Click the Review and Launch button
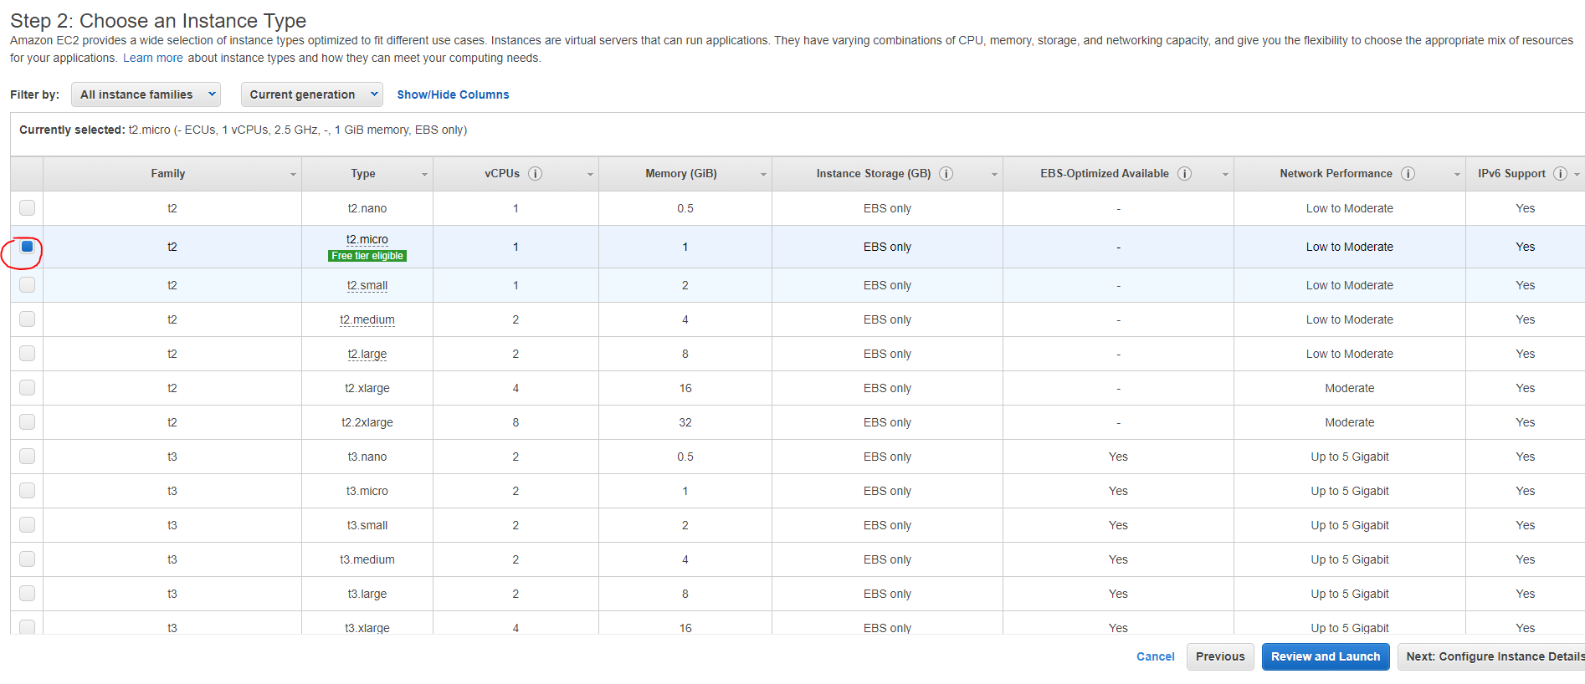Image resolution: width=1585 pixels, height=684 pixels. [1326, 656]
